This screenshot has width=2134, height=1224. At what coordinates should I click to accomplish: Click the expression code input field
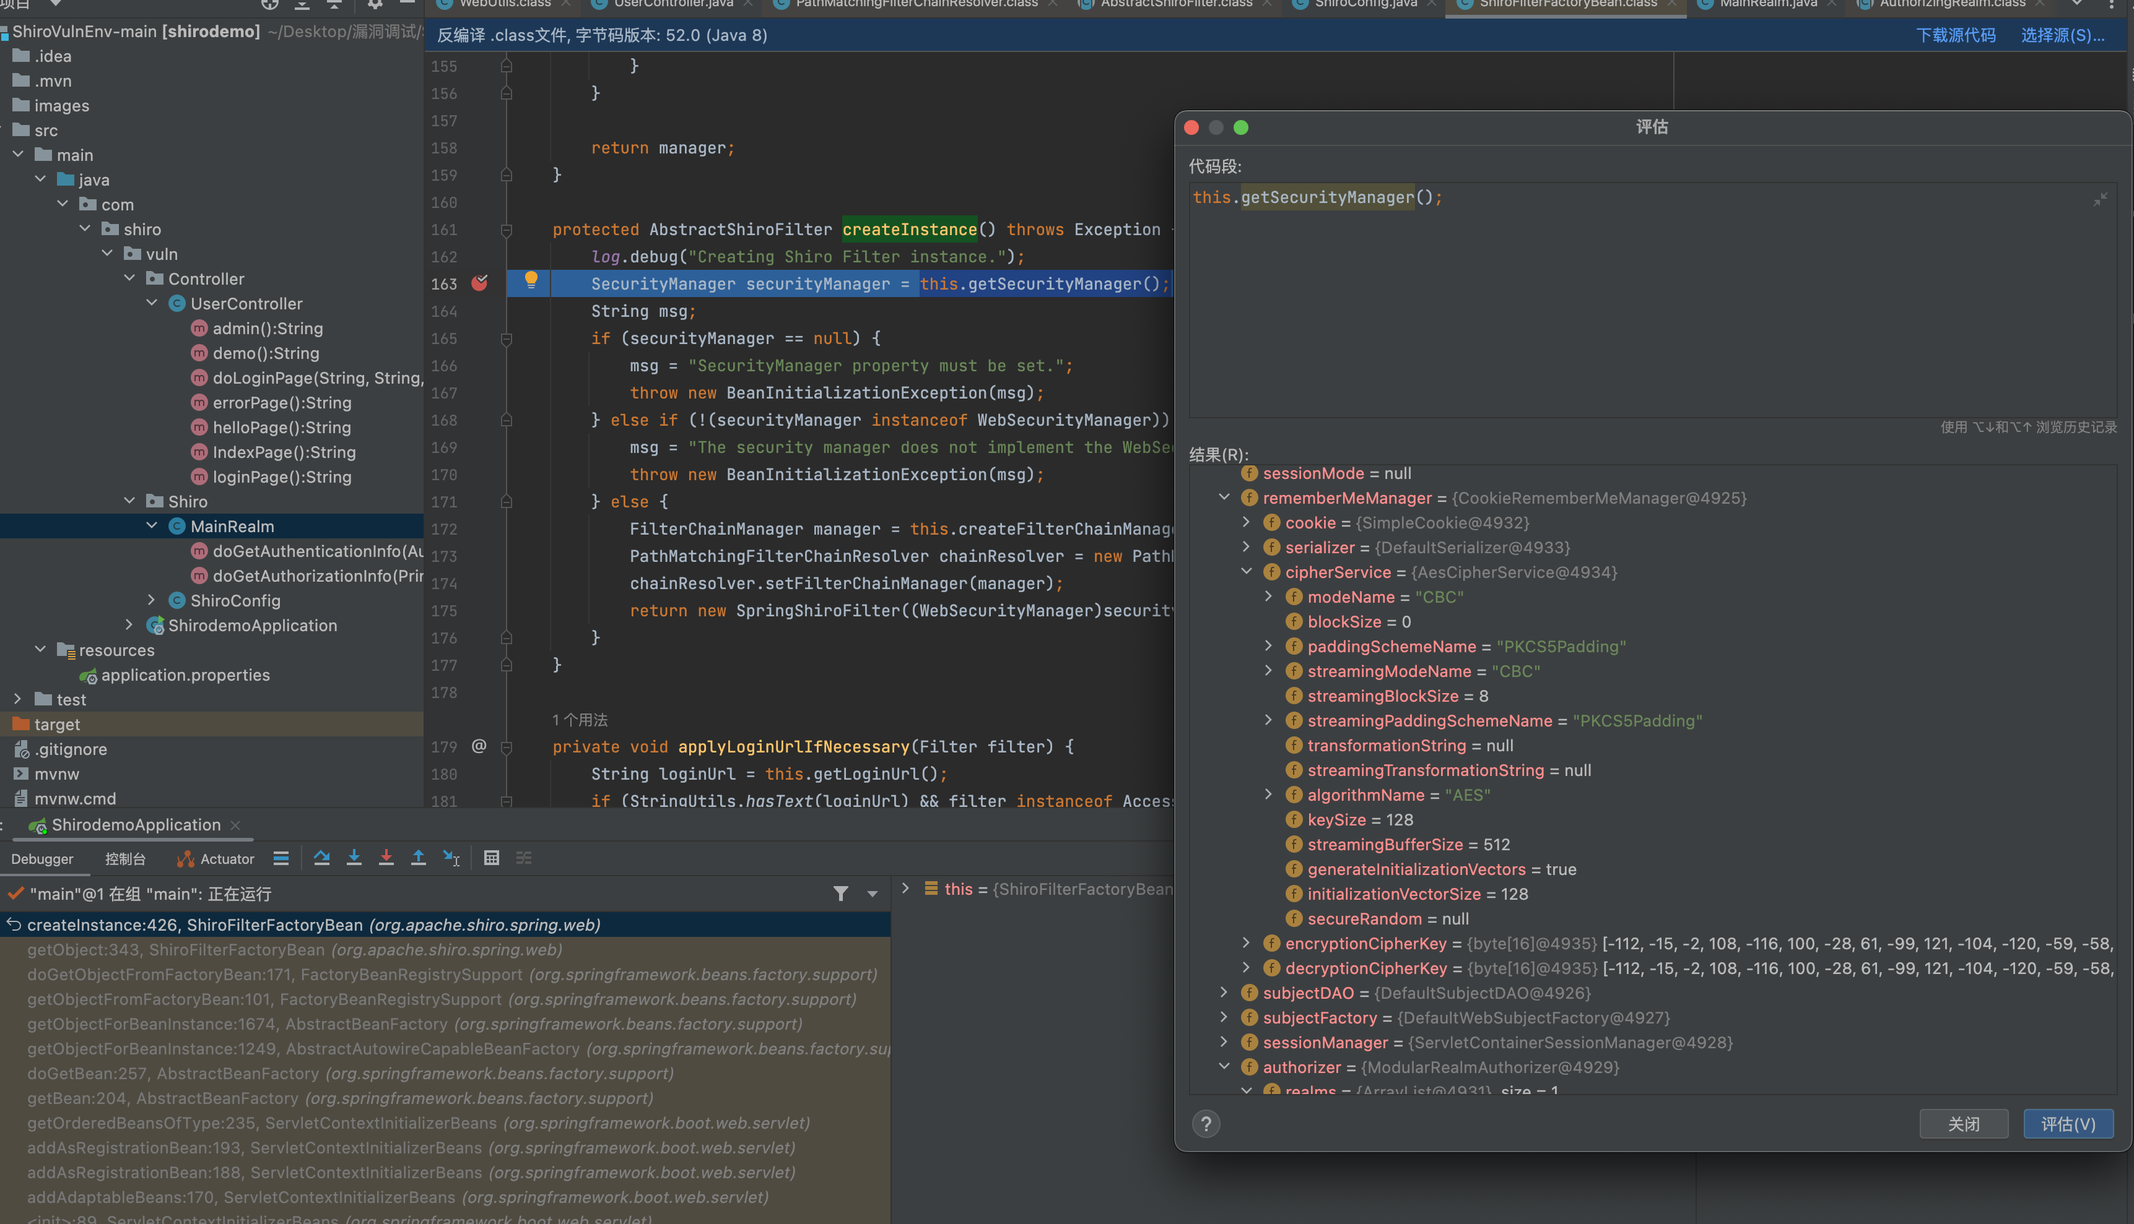point(1652,300)
